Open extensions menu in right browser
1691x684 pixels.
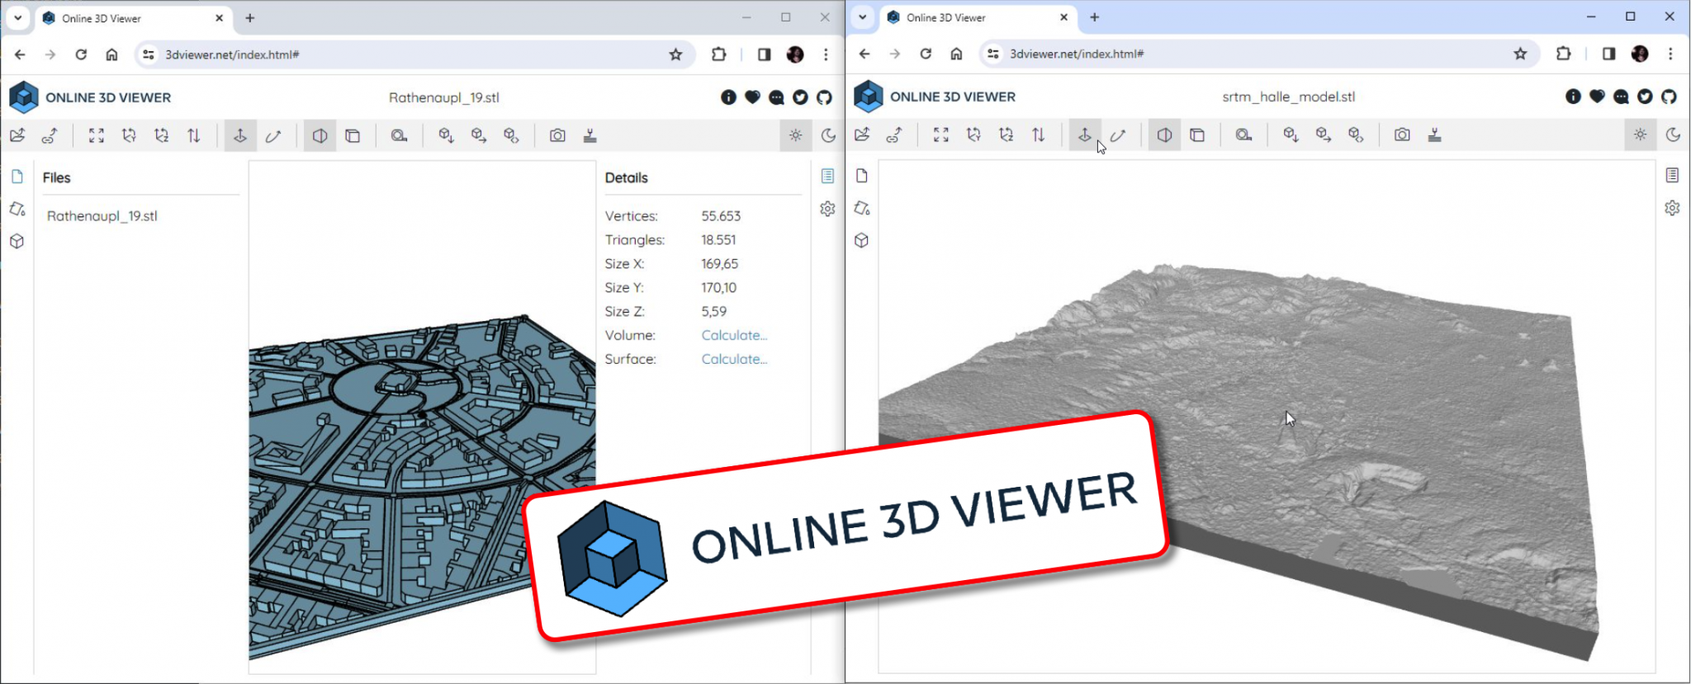[1564, 54]
